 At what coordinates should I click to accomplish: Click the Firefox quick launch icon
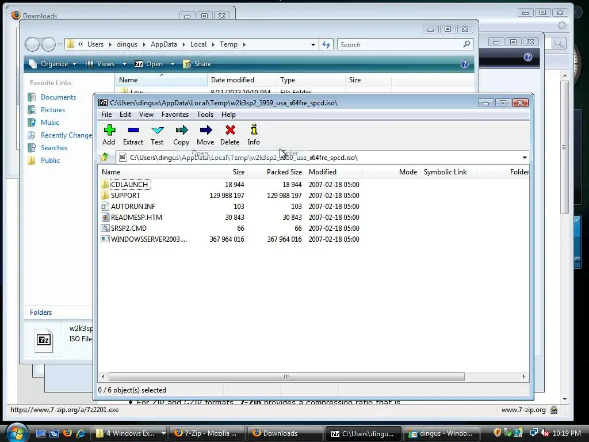(x=68, y=433)
